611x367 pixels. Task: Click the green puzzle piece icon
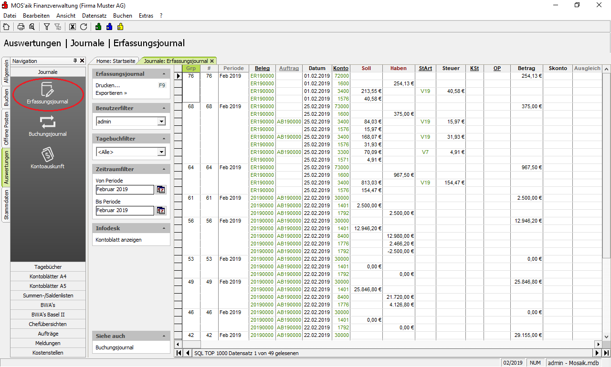click(98, 27)
